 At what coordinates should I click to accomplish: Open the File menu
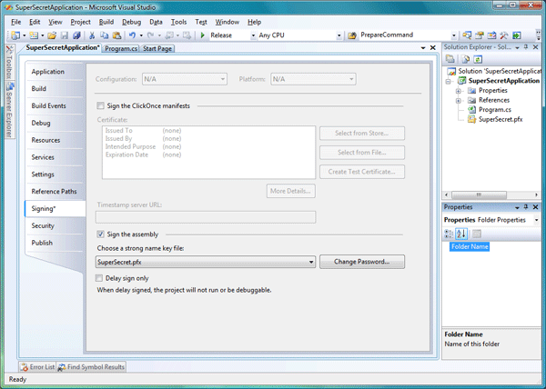click(x=15, y=22)
